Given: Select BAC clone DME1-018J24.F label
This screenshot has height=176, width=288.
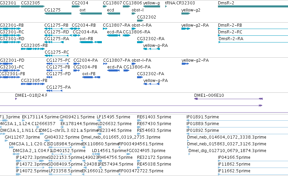Looking at the screenshot, I should pyautogui.click(x=31, y=95).
